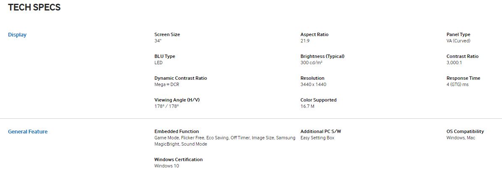
Task: Select the VA (Curved) value
Action: (458, 41)
